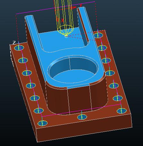This screenshot has width=143, height=146.
Task: Click the red Y axis label
Action: pos(81,5)
